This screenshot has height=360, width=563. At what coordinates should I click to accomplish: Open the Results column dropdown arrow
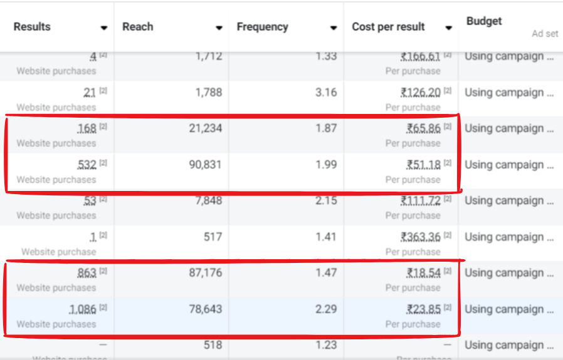click(103, 28)
